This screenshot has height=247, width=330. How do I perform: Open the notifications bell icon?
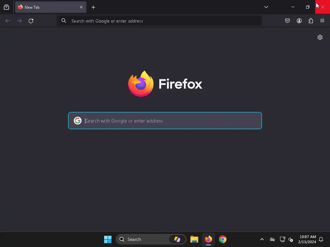point(321,239)
